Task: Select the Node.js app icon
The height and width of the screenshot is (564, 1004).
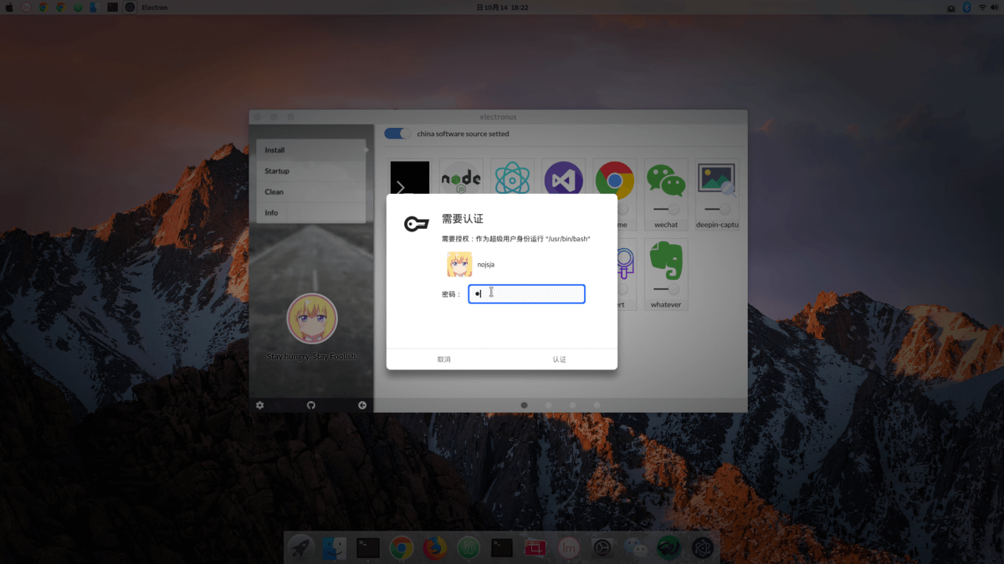Action: click(461, 178)
